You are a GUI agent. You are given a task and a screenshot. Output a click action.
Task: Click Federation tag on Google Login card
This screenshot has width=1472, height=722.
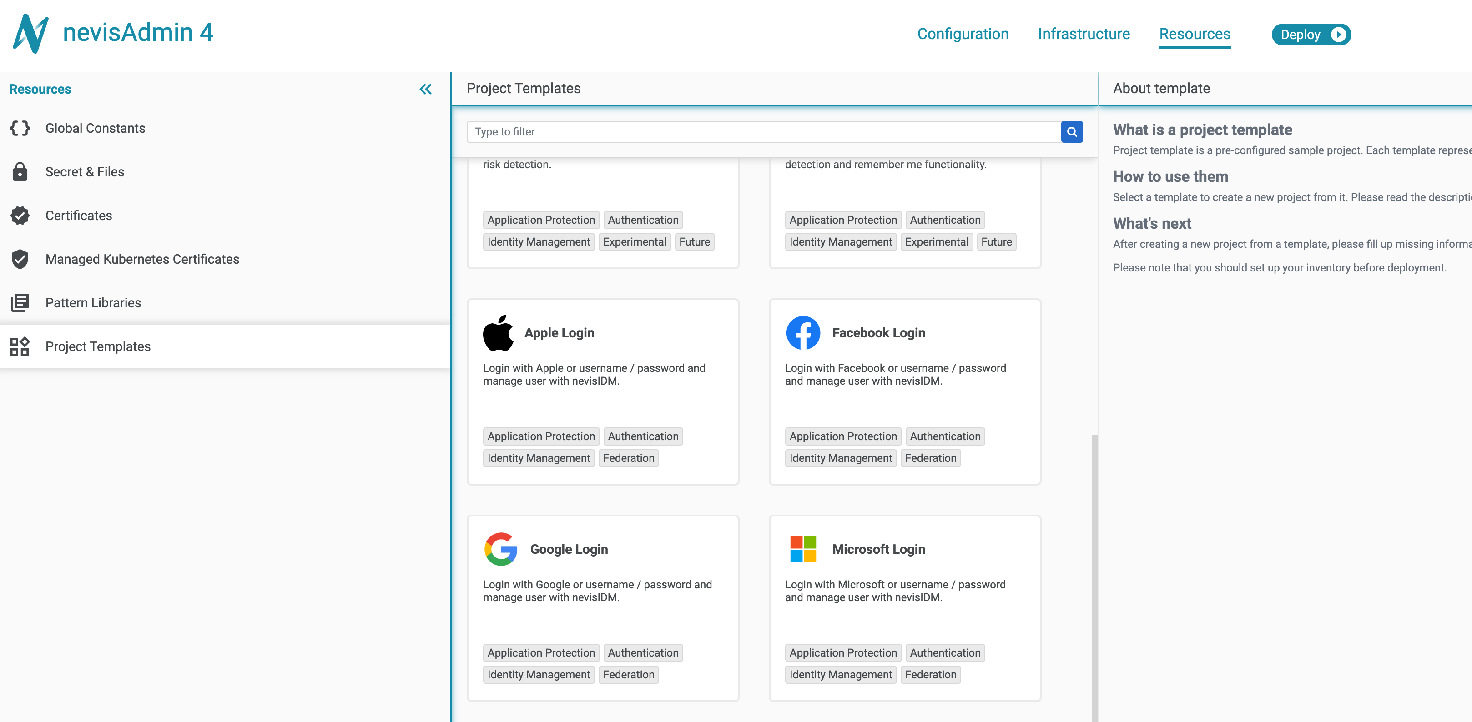click(629, 675)
